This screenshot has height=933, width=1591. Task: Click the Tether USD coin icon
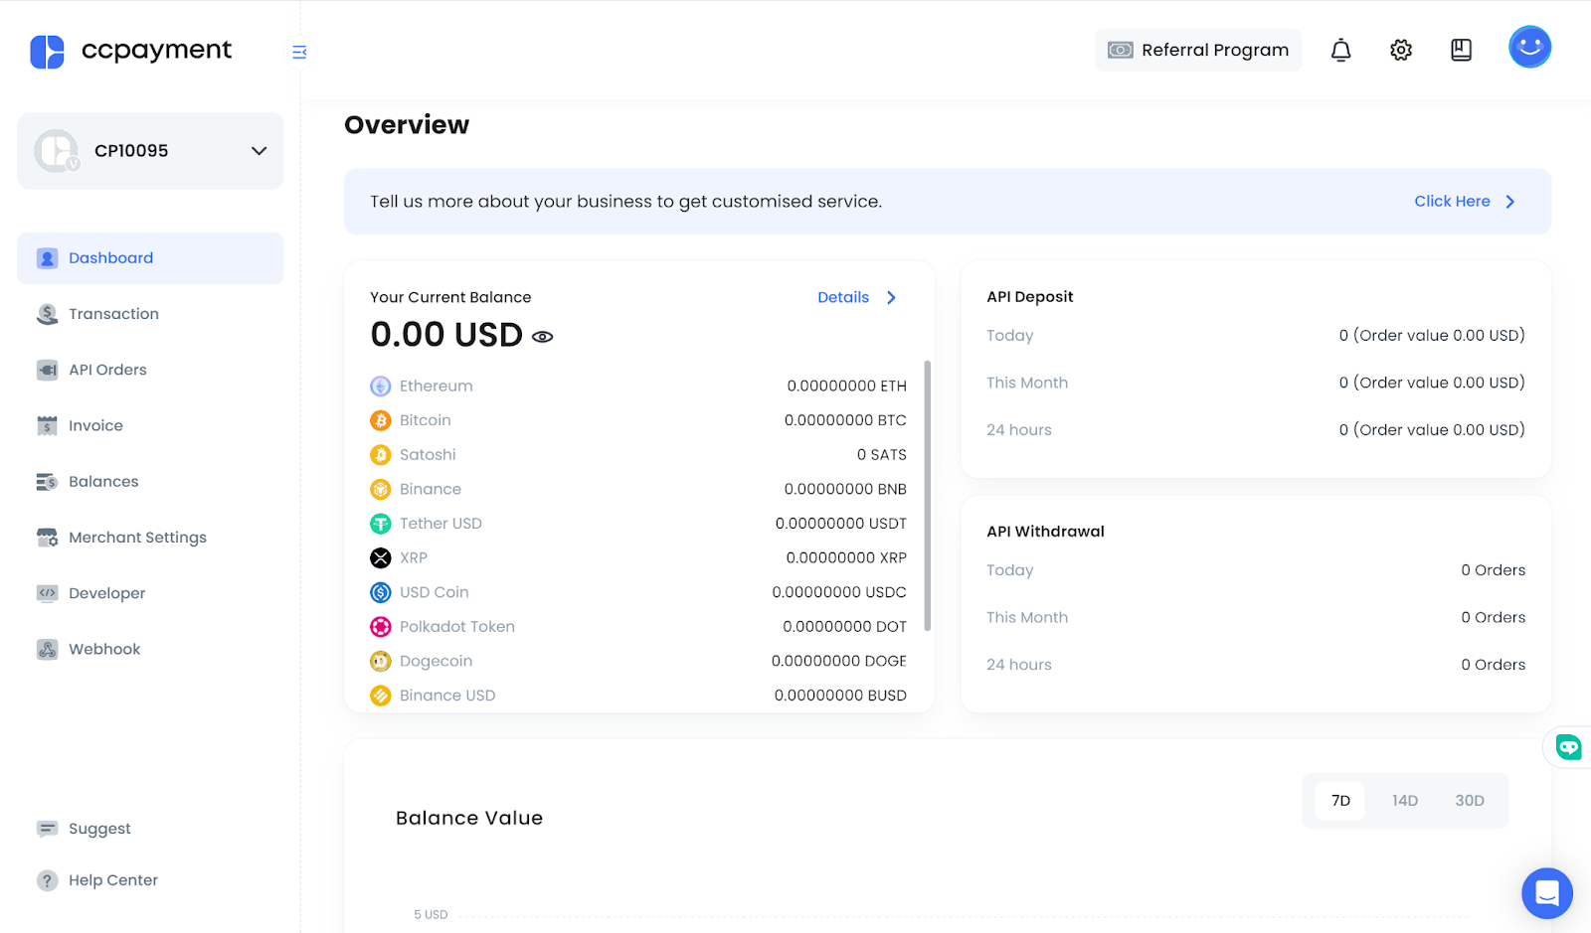[381, 524]
